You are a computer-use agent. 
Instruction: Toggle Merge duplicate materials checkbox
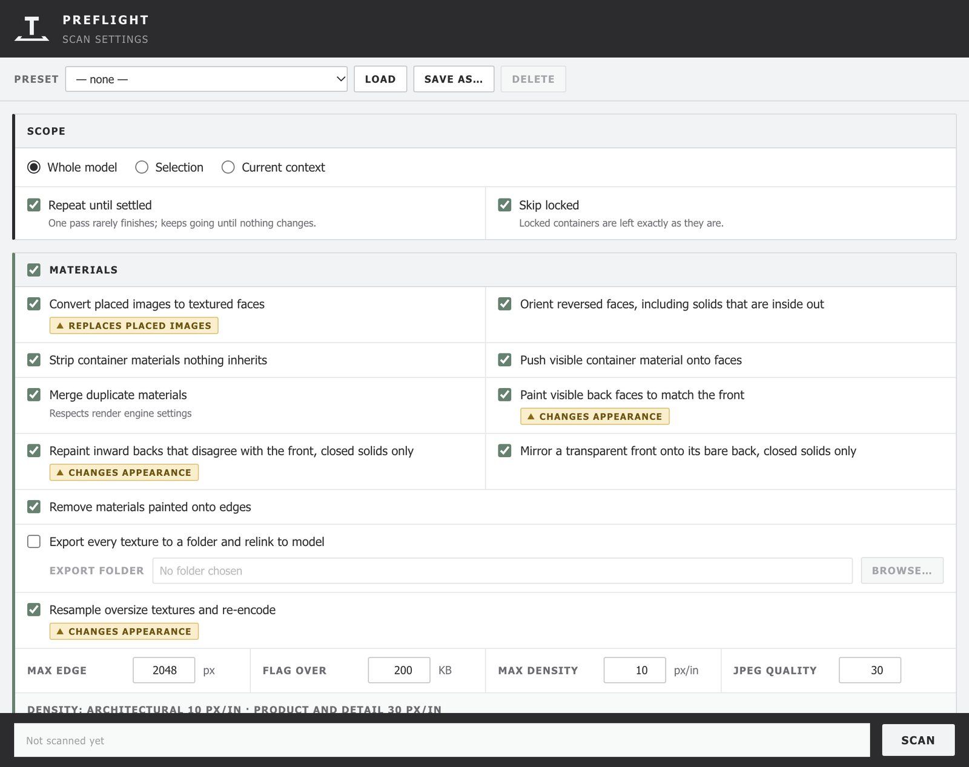pyautogui.click(x=34, y=395)
